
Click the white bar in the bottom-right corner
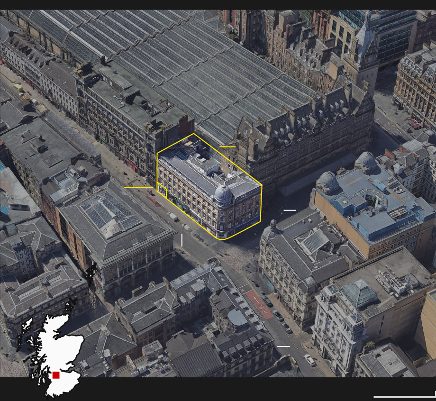point(404,396)
